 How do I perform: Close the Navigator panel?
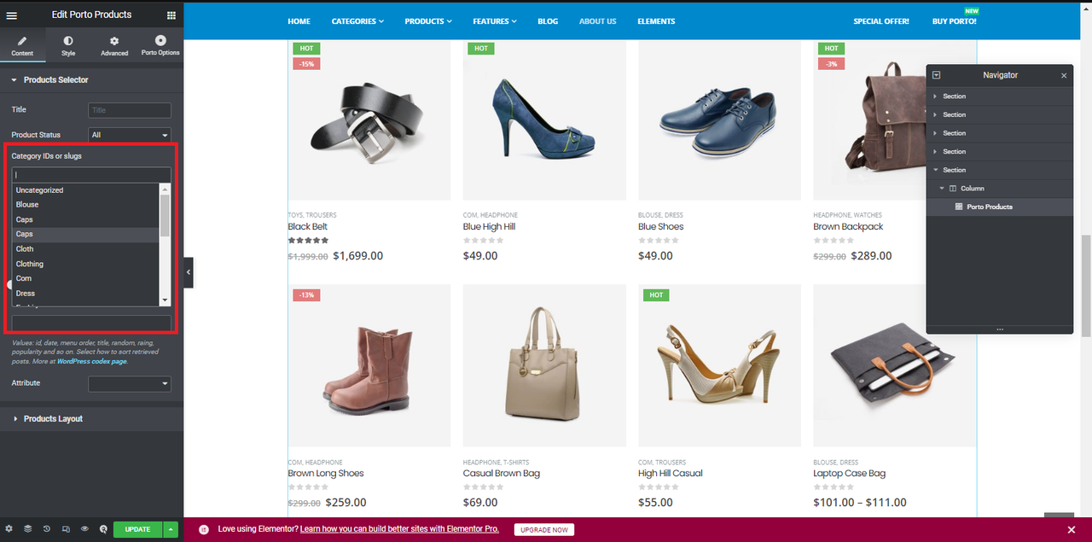pos(1064,75)
